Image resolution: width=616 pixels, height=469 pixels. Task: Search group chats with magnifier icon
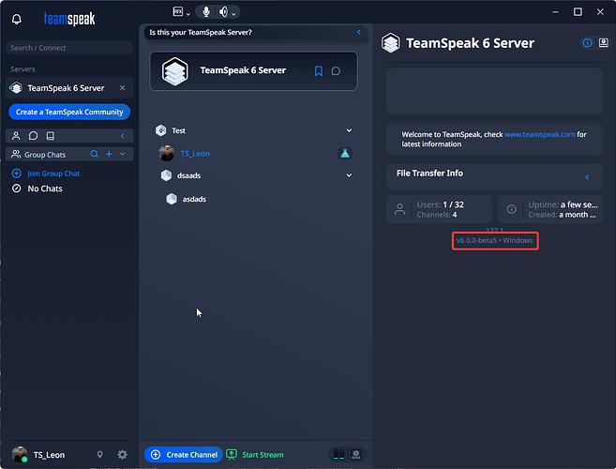(94, 154)
